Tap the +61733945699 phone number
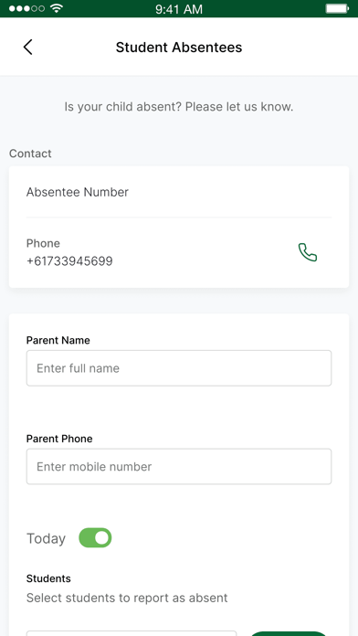The height and width of the screenshot is (636, 358). [69, 261]
